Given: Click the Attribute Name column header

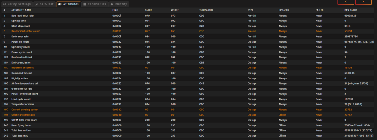Looking at the screenshot, I should coord(21,10).
